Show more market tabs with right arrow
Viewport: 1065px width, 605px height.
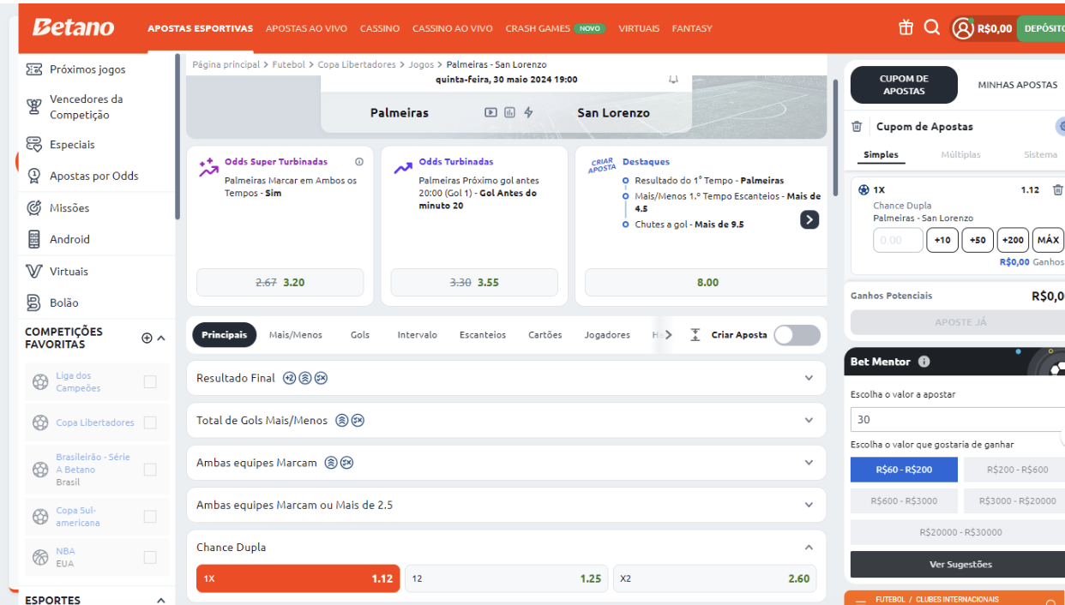668,335
